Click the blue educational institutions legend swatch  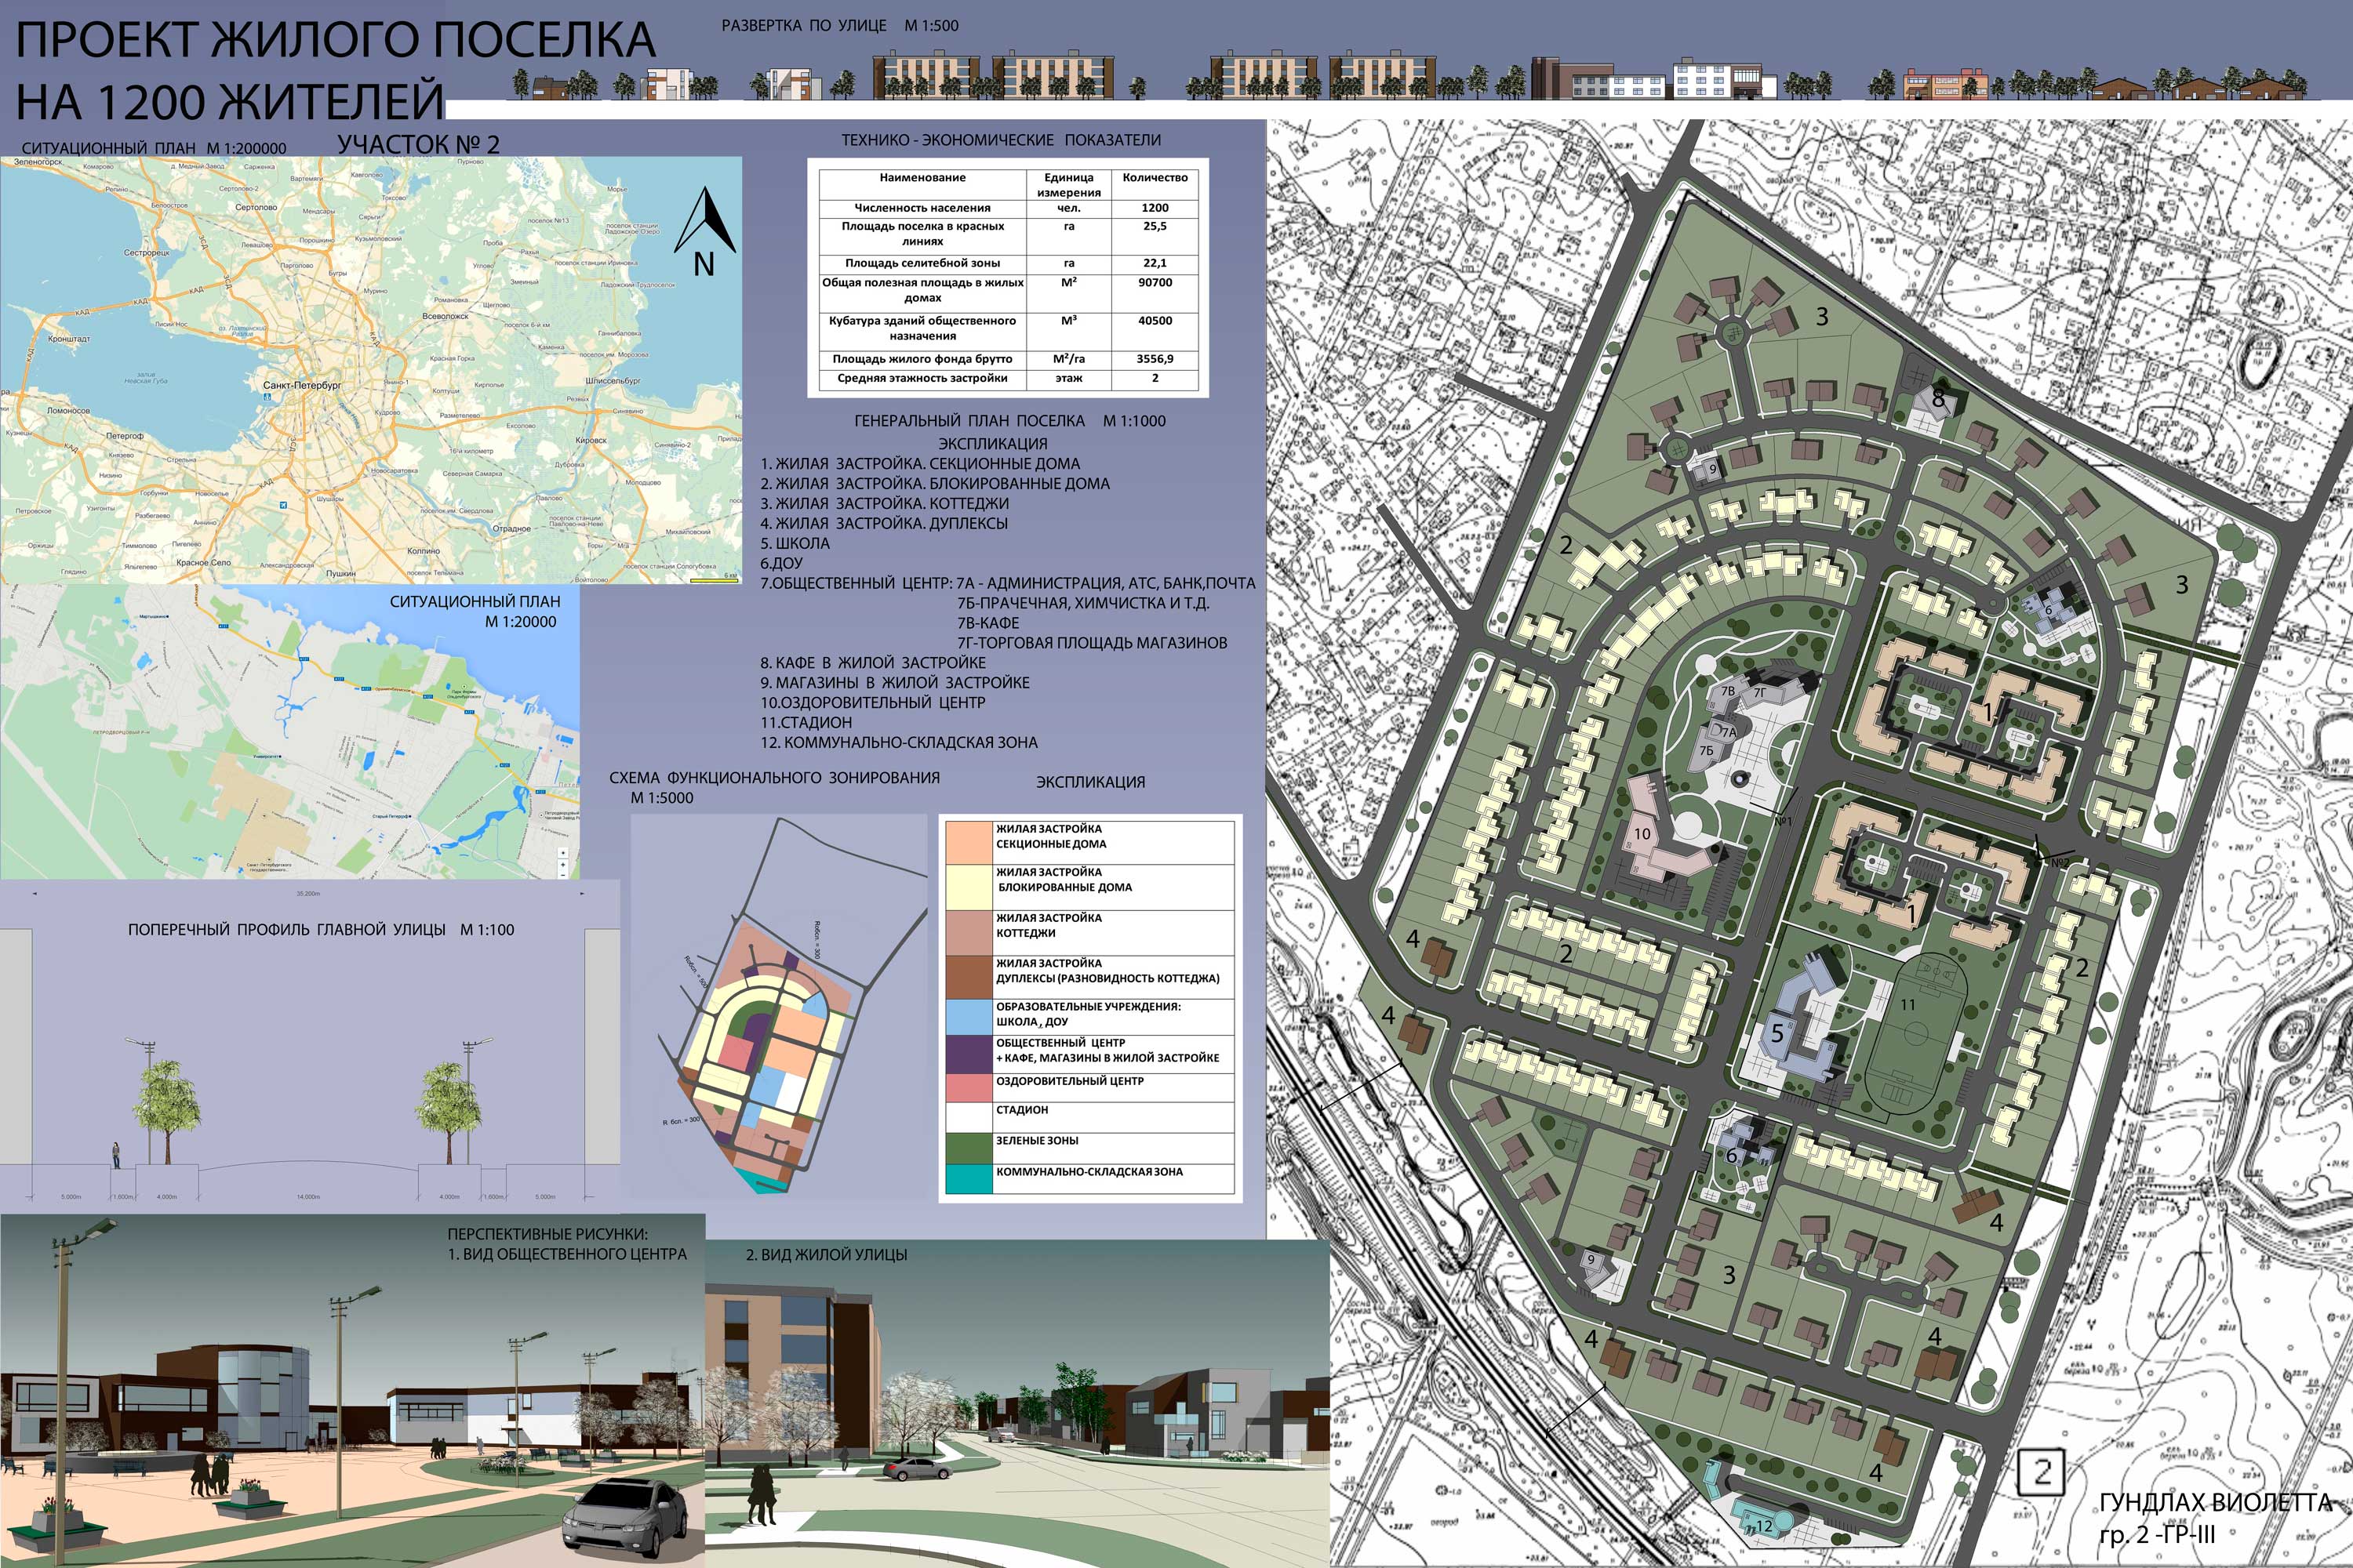pos(969,1016)
